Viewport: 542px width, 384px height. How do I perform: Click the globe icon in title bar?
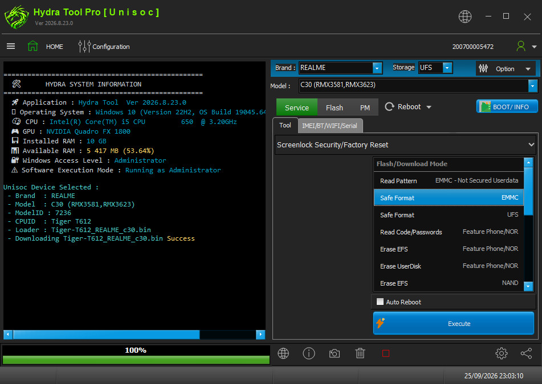tap(465, 16)
